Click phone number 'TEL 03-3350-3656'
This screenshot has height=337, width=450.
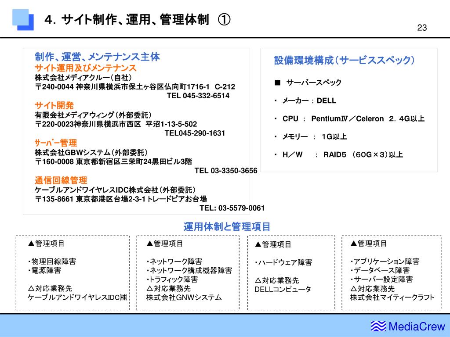tap(226, 171)
